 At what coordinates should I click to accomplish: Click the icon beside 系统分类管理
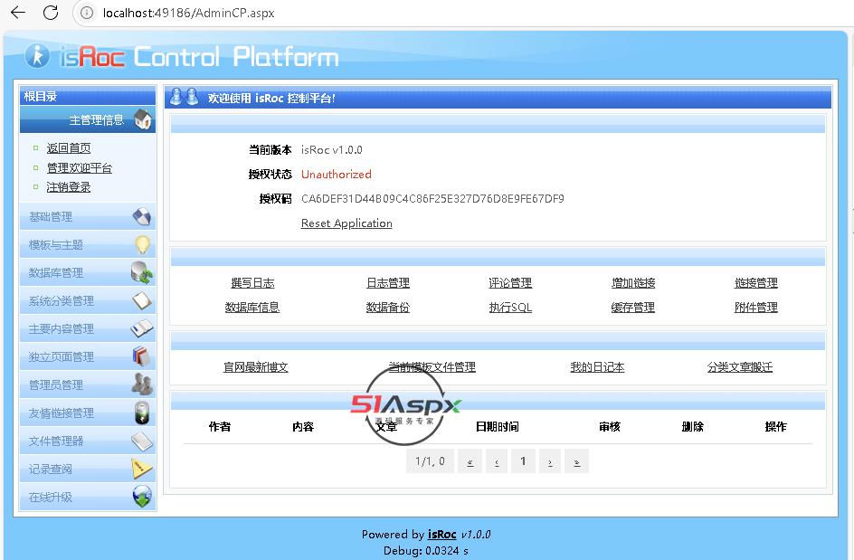[142, 300]
